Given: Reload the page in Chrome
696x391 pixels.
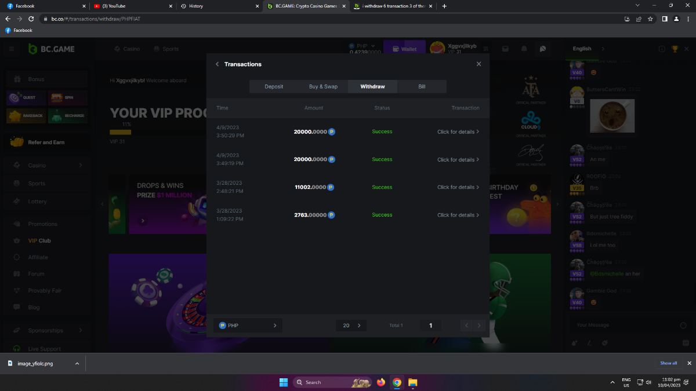Looking at the screenshot, I should [31, 19].
